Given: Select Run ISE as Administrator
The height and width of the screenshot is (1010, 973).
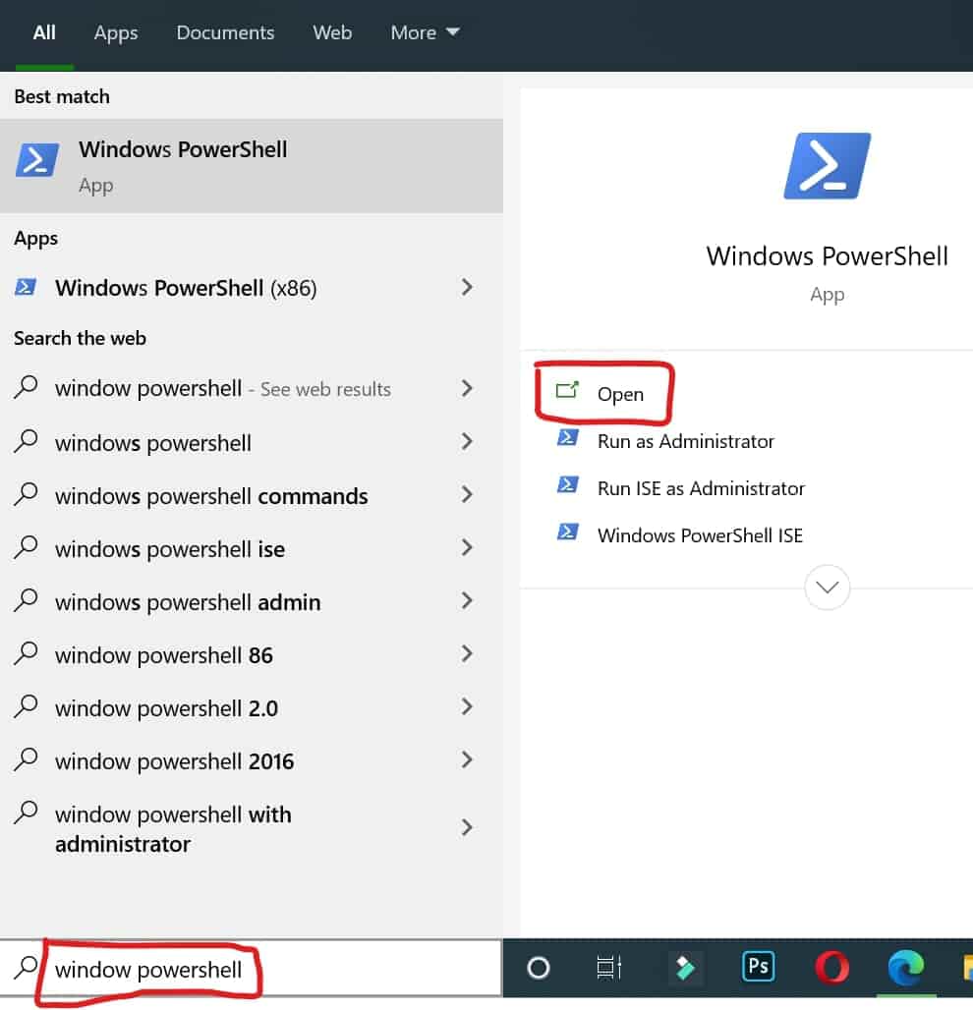Looking at the screenshot, I should pos(701,488).
